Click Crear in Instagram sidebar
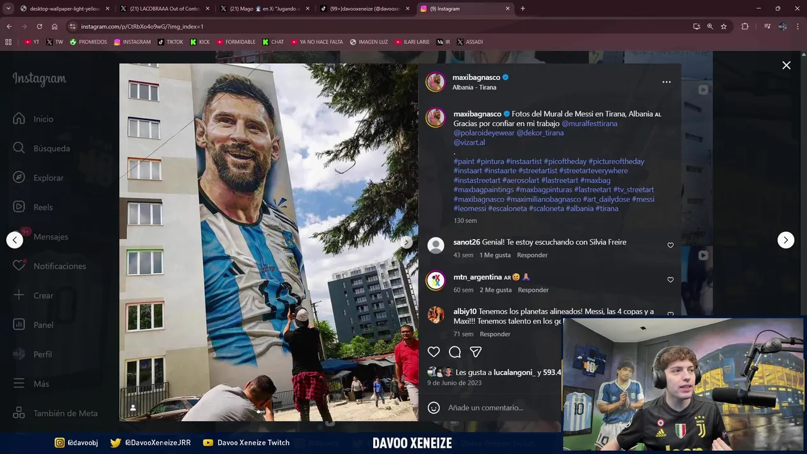Screen dimensions: 807x454 click(x=34, y=295)
